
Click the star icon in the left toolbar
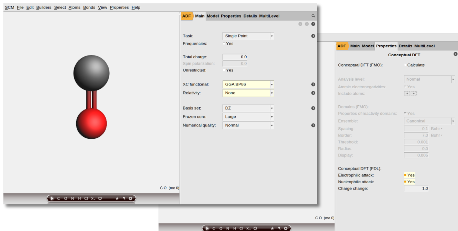coord(117,198)
